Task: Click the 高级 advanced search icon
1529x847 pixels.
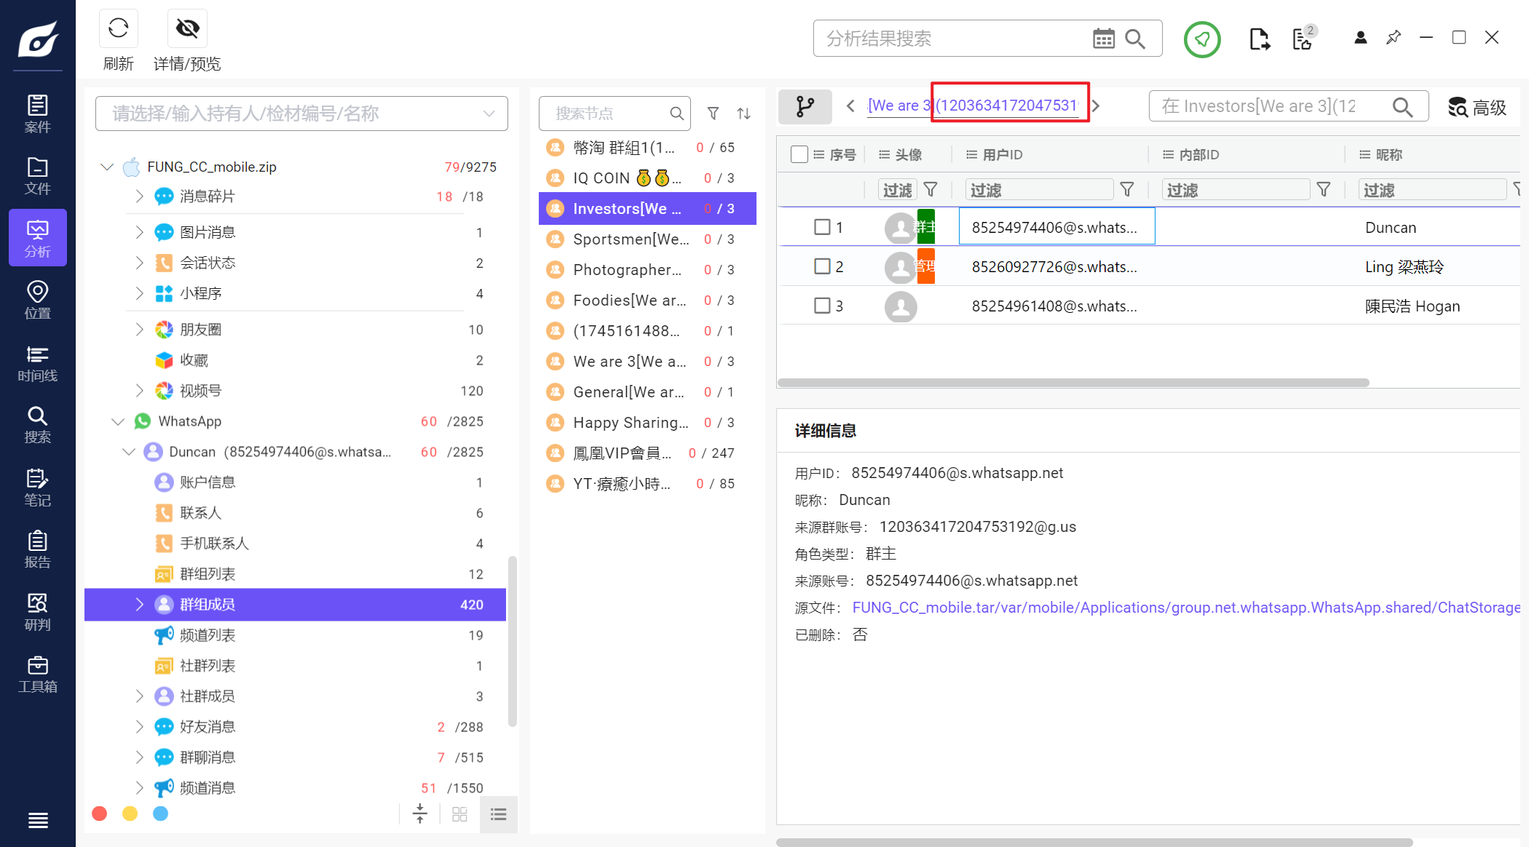Action: pyautogui.click(x=1458, y=108)
